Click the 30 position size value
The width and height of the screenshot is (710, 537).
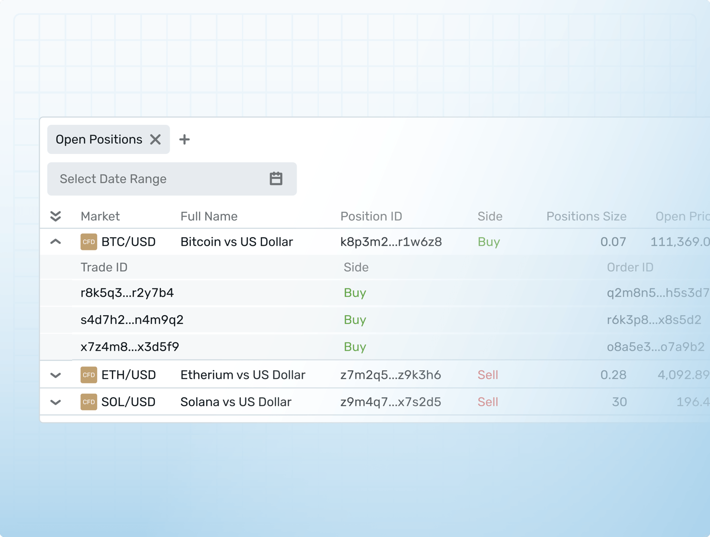coord(619,402)
